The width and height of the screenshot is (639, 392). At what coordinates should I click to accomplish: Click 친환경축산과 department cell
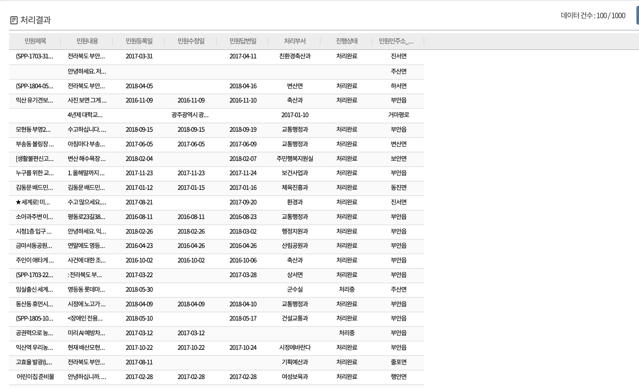coord(295,56)
